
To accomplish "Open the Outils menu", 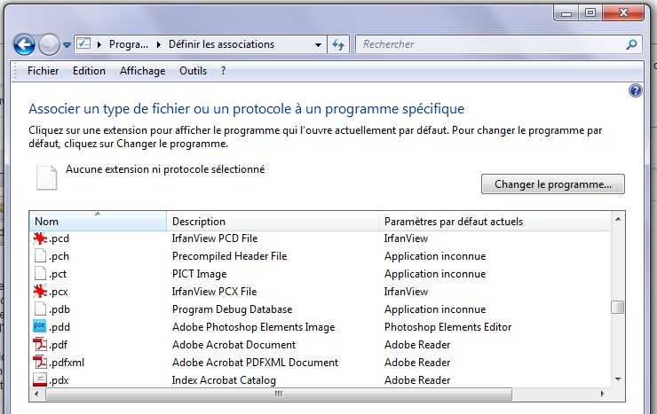I will pos(194,71).
